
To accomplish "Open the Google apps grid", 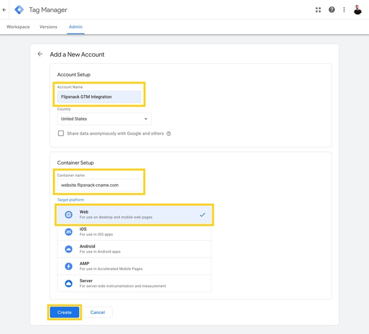I will pyautogui.click(x=318, y=10).
